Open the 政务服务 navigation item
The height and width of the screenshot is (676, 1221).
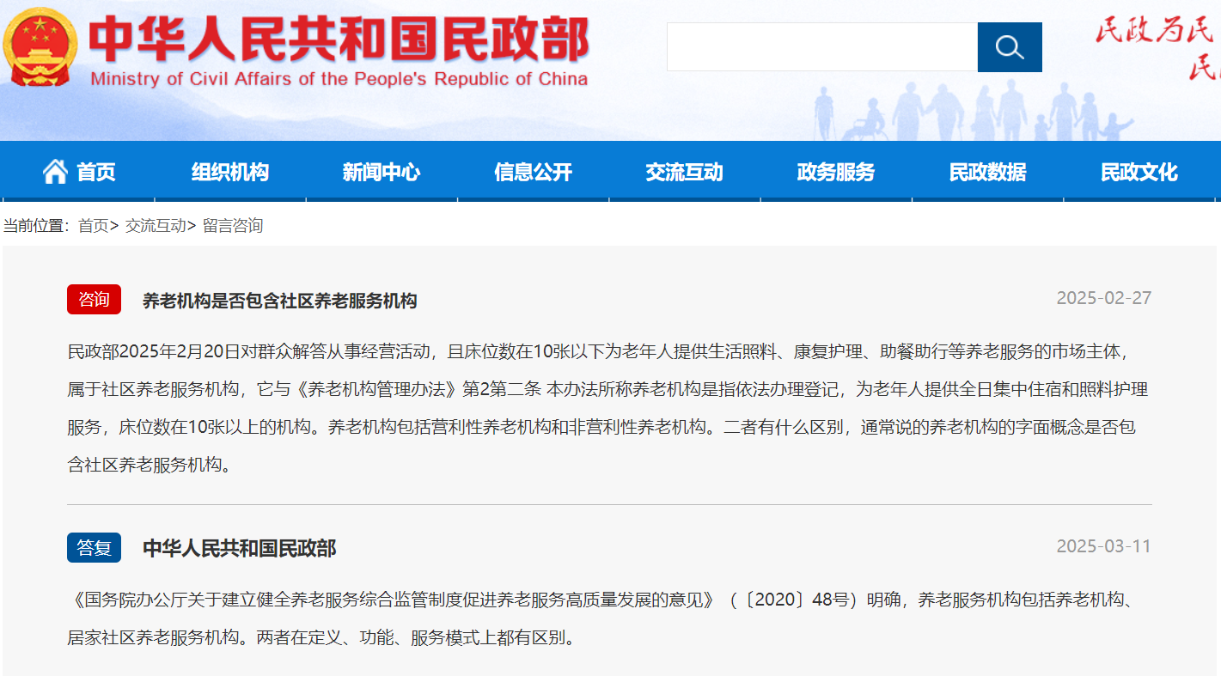[x=836, y=172]
